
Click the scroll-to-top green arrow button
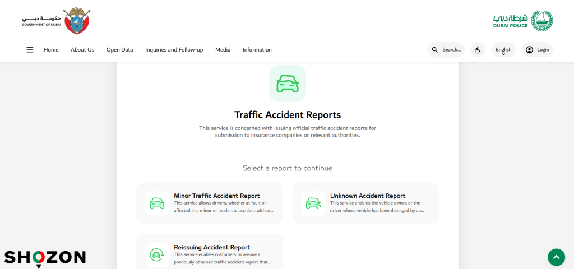point(556,257)
